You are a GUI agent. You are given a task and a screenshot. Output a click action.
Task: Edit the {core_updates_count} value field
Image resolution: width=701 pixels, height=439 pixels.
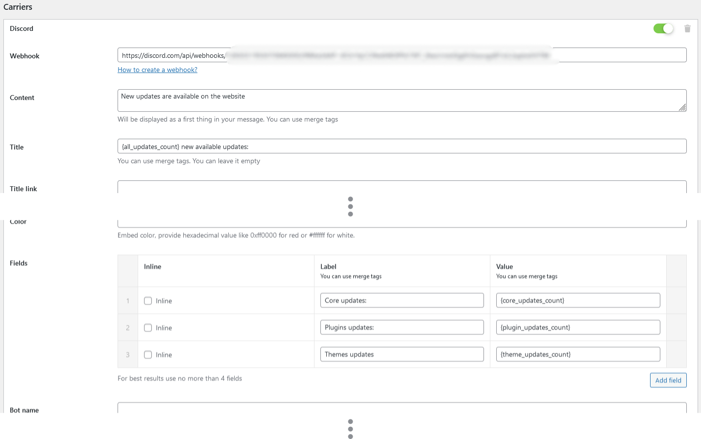pos(578,300)
